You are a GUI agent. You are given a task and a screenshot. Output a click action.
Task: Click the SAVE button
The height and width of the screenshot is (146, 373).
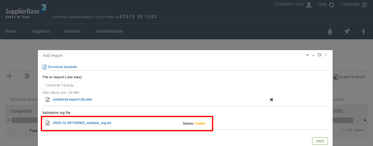pyautogui.click(x=320, y=141)
